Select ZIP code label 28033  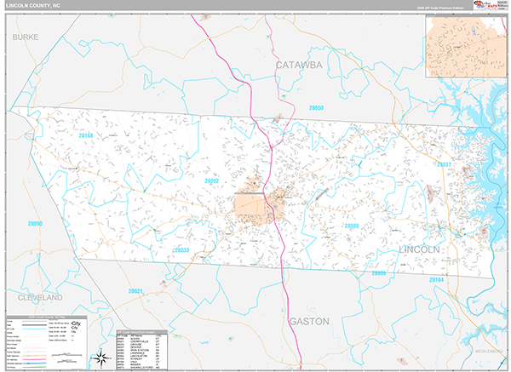pos(181,250)
